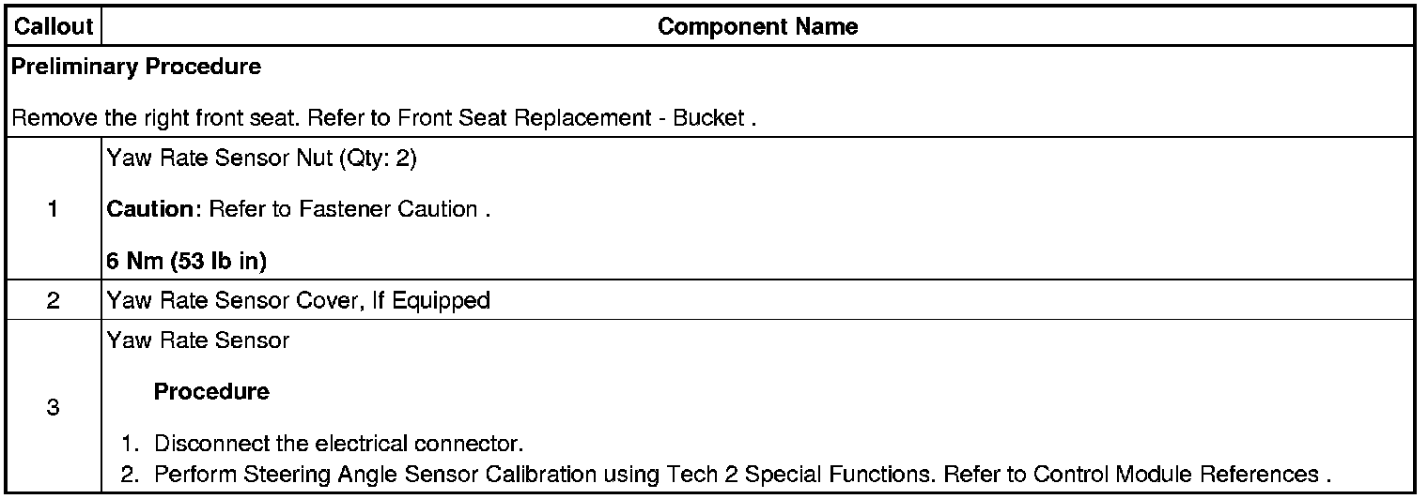Click the Yaw Rate Sensor text in row 3
1428x499 pixels.
(x=198, y=340)
